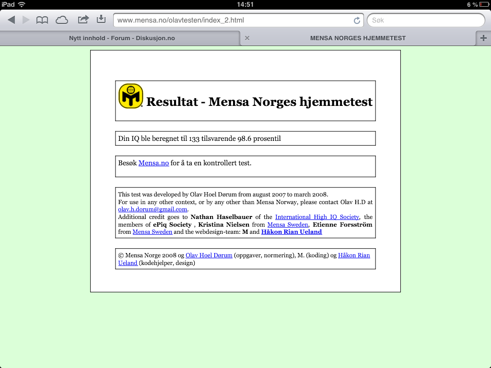The image size is (491, 368).
Task: Click the text 'Din IQ ble beregnet til 133'
Action: click(159, 138)
